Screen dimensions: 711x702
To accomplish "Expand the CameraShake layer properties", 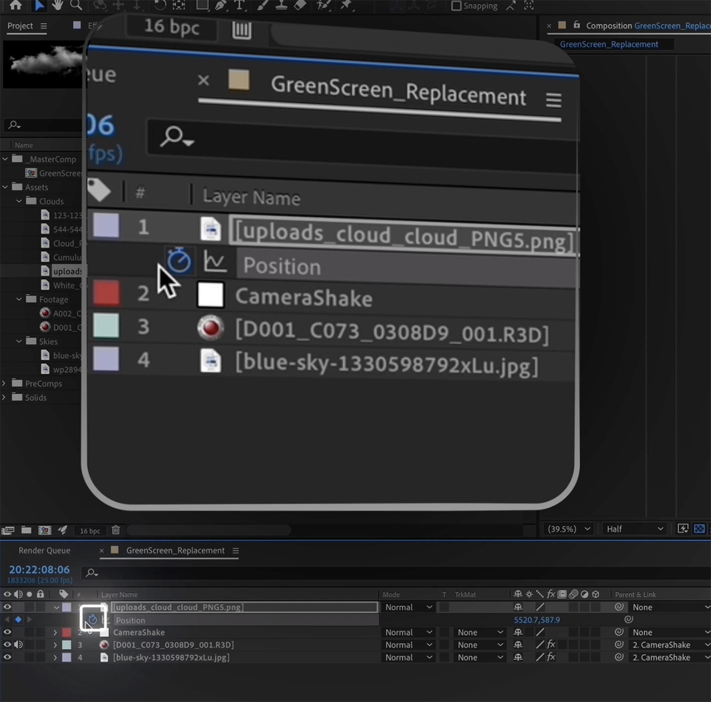I will (x=55, y=632).
